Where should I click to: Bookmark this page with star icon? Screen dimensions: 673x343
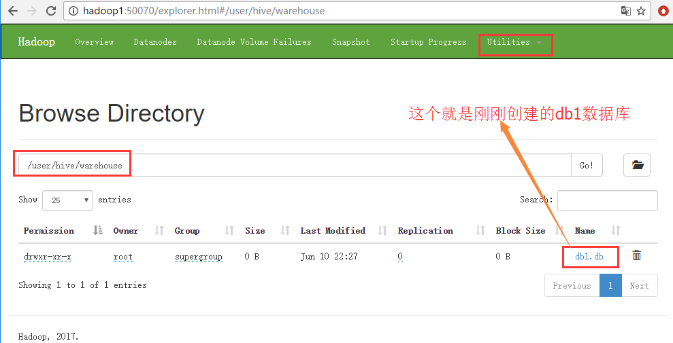641,11
